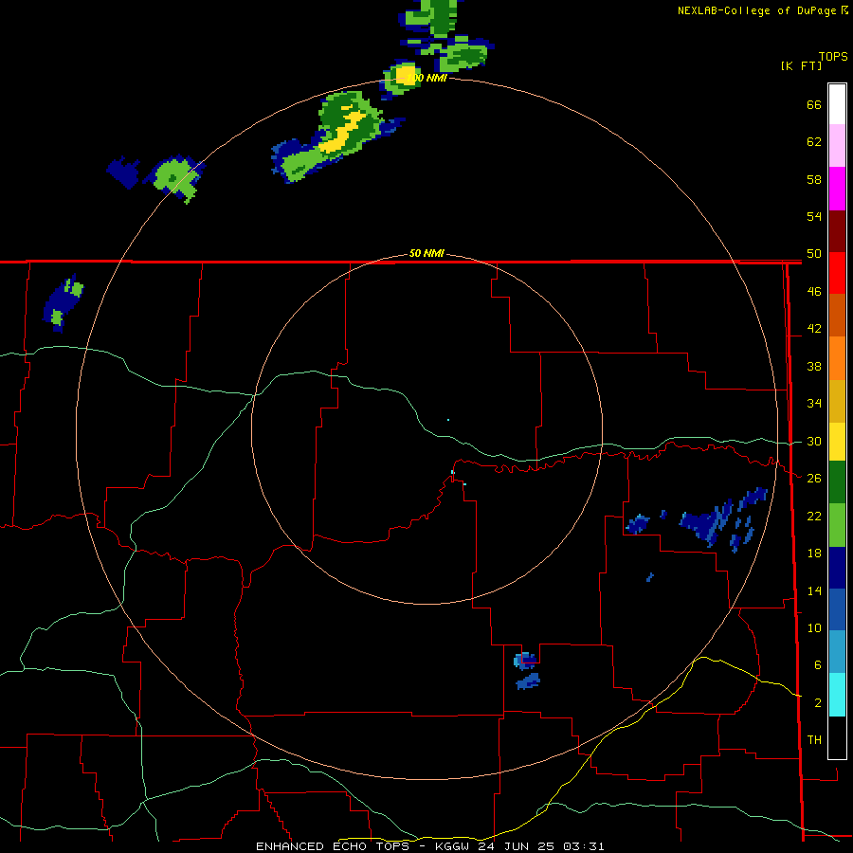Click the dark orange 46 kft legend swatch
Viewport: 853px width, 853px height.
(x=837, y=315)
